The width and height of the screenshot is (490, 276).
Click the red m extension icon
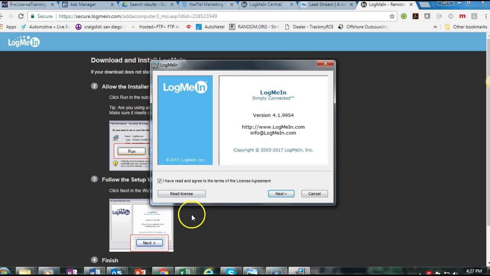tap(462, 16)
